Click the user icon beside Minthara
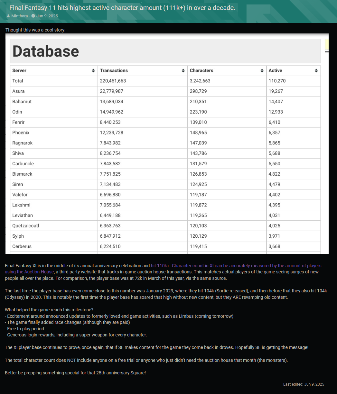The width and height of the screenshot is (337, 394). point(8,16)
